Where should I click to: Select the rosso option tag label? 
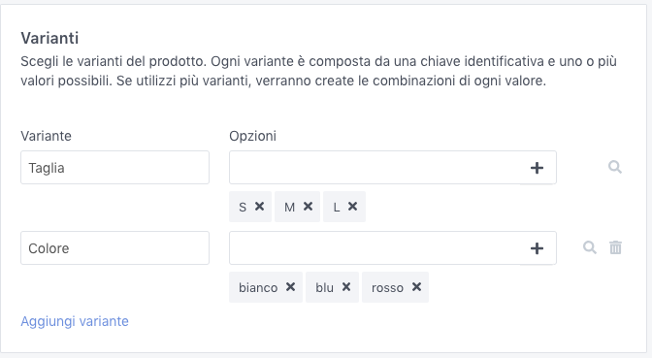tap(387, 288)
